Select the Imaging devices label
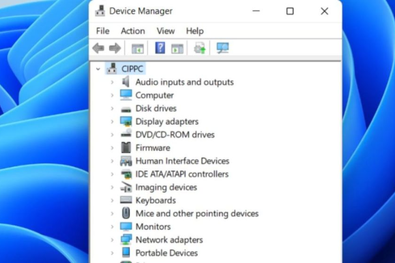 pyautogui.click(x=166, y=187)
